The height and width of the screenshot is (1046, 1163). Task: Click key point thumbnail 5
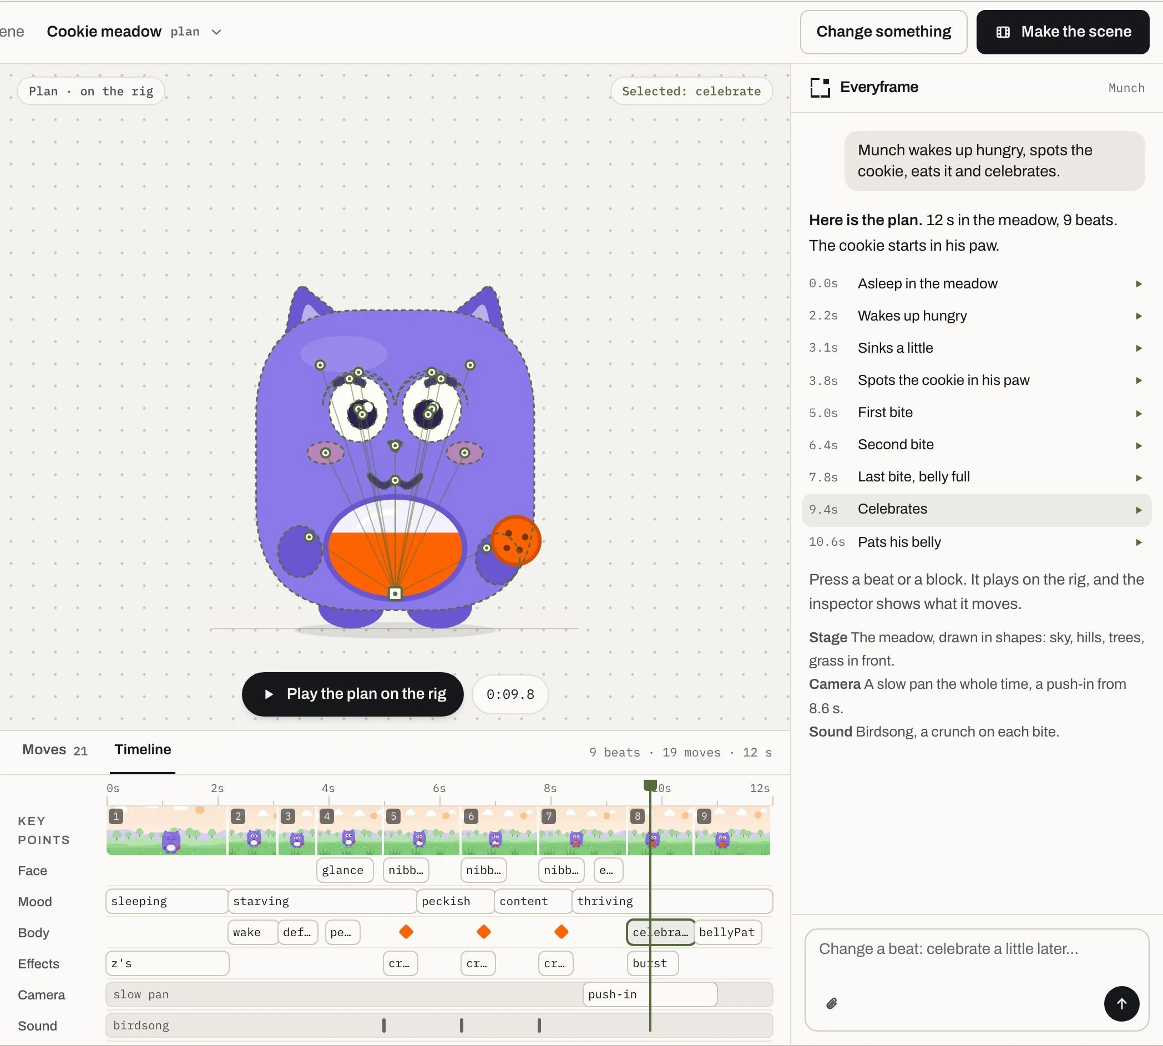pyautogui.click(x=421, y=830)
